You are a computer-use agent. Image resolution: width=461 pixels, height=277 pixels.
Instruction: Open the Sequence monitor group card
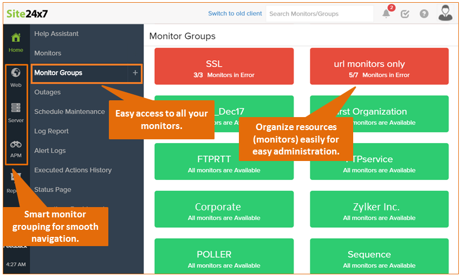click(379, 256)
